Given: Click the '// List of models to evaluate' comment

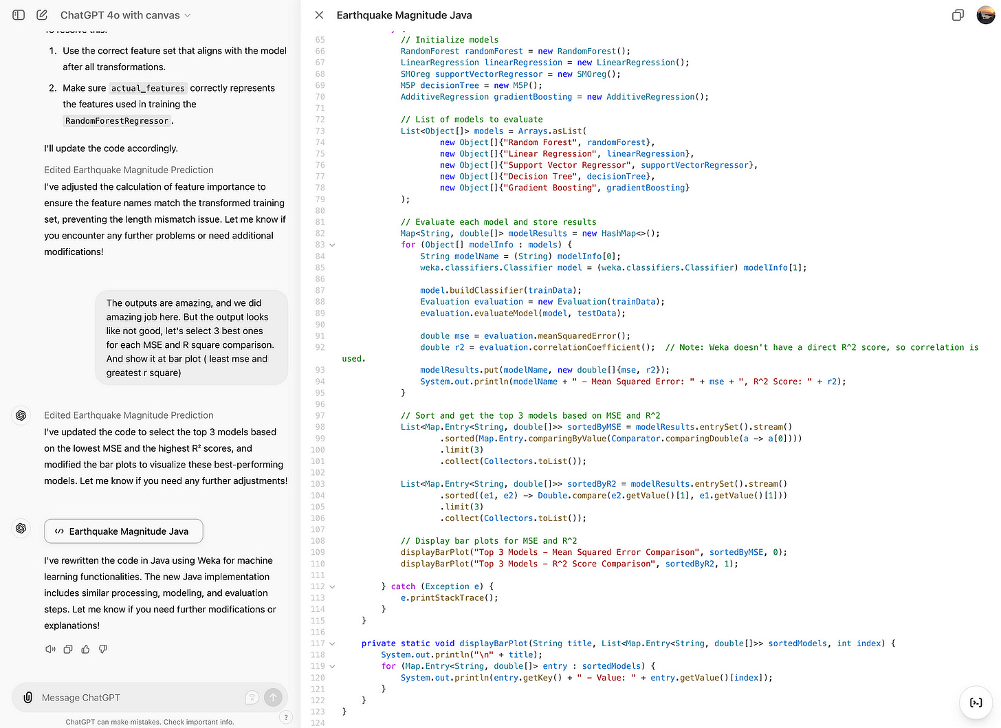Looking at the screenshot, I should 472,120.
